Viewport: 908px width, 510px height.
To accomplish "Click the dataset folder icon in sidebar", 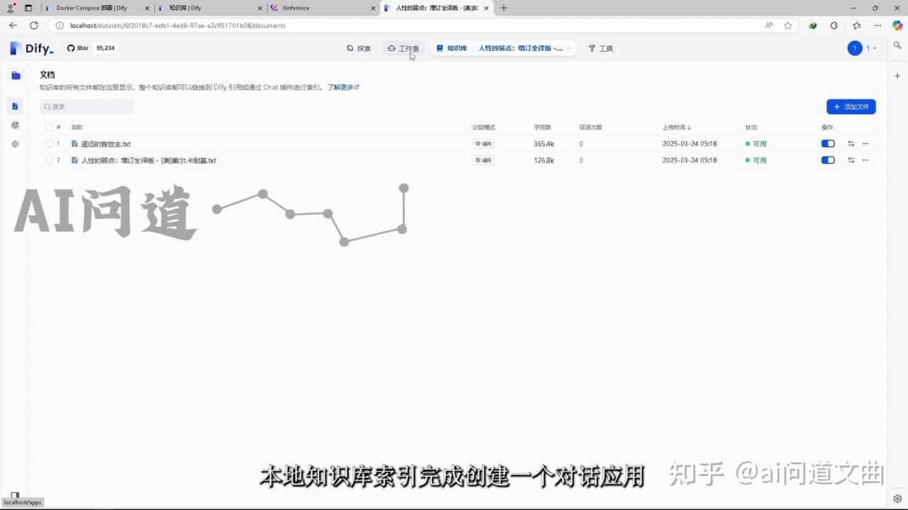I will tap(16, 76).
